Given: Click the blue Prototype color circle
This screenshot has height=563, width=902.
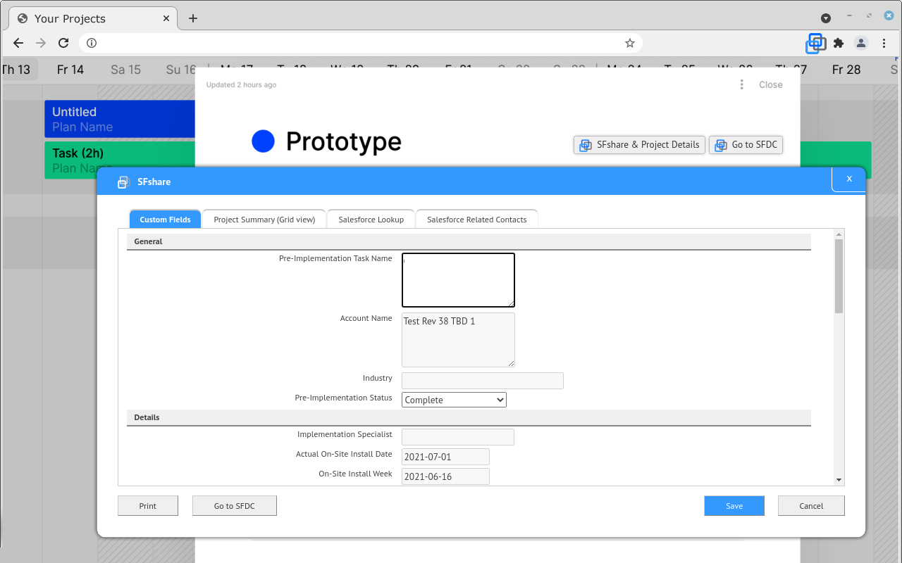Looking at the screenshot, I should pos(263,141).
